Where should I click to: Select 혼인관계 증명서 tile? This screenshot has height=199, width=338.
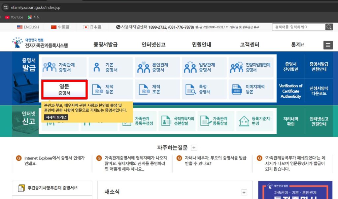(x=157, y=67)
